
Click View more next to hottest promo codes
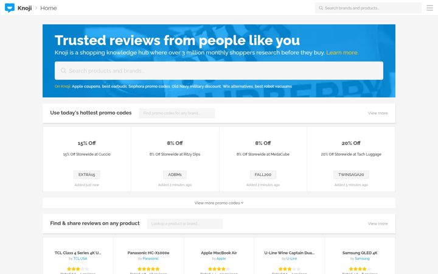[x=378, y=113]
